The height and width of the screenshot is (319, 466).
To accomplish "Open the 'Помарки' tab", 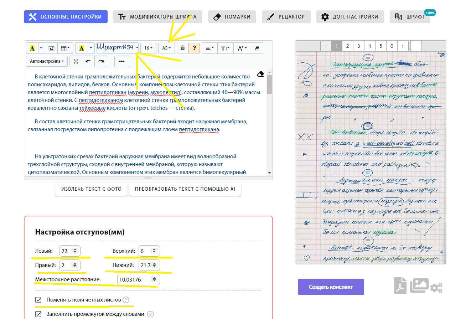I will [232, 17].
